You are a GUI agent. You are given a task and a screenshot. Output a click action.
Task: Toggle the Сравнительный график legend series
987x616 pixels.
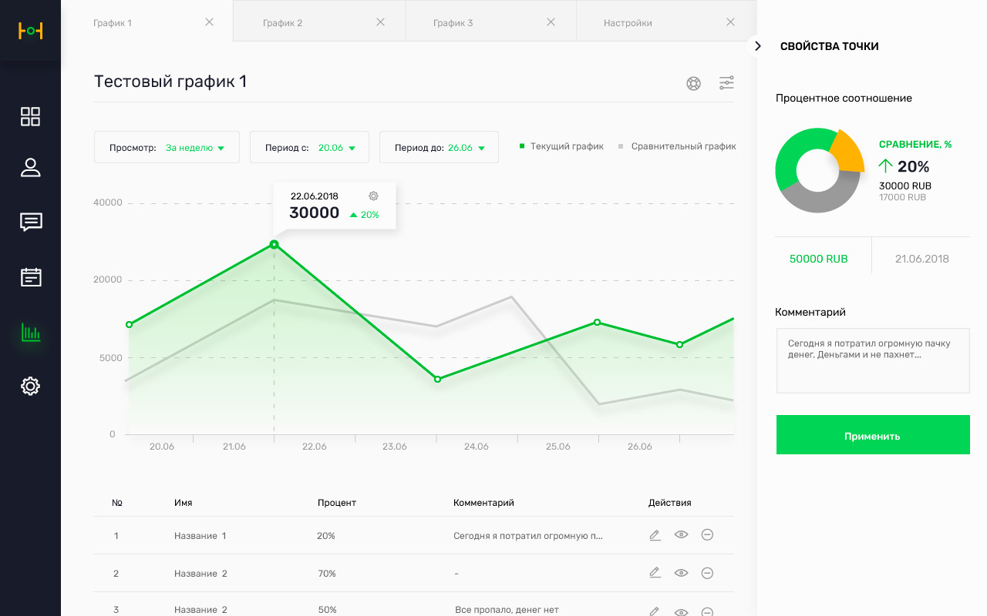(x=677, y=146)
